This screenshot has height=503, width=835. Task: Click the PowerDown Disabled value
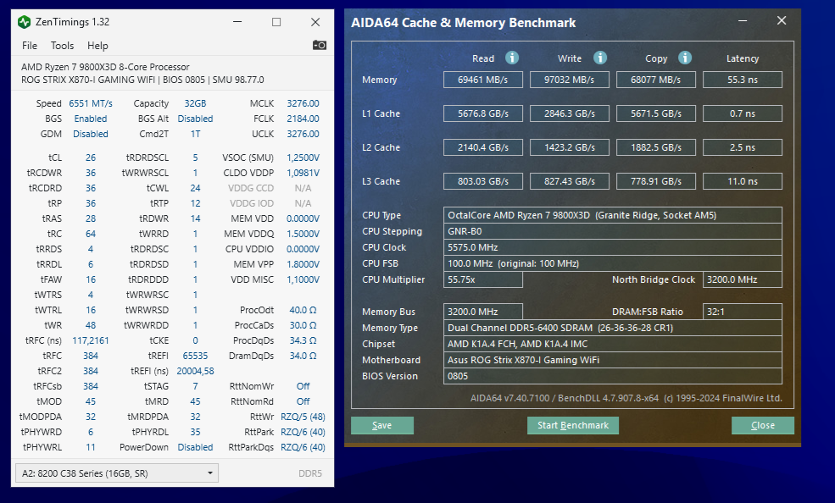[196, 447]
